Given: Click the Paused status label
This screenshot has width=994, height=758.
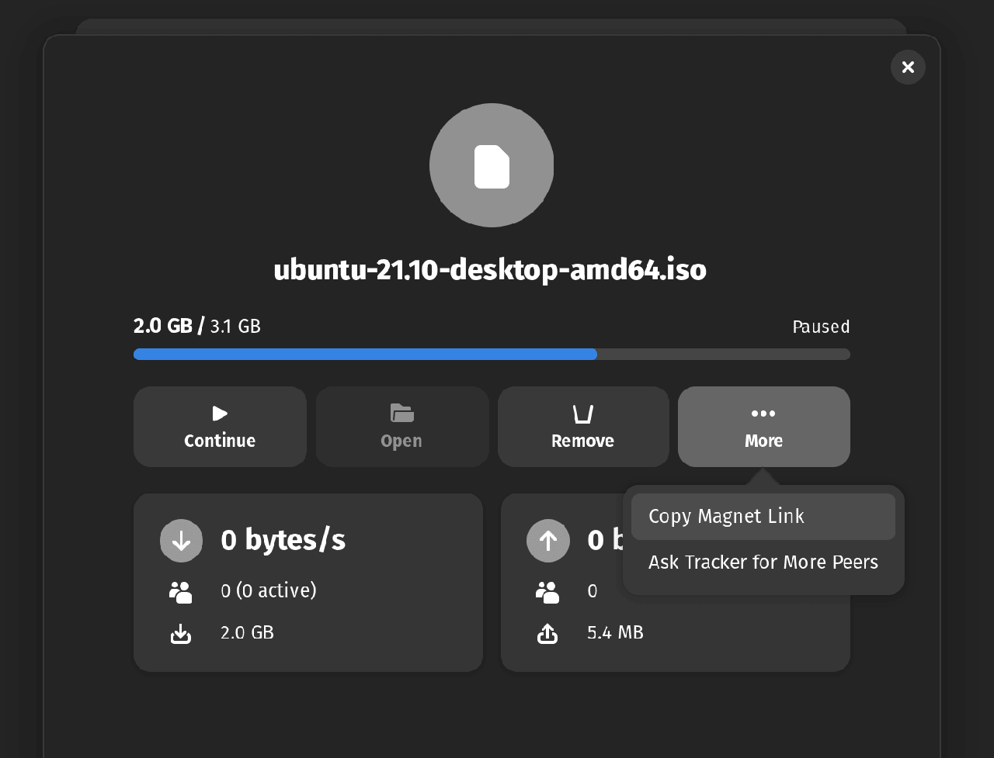Looking at the screenshot, I should coord(821,327).
